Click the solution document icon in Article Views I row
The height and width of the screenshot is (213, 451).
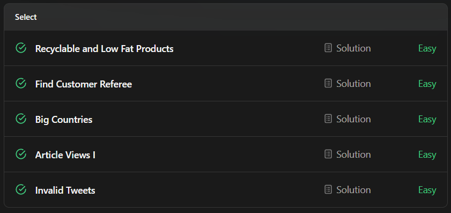(x=328, y=155)
